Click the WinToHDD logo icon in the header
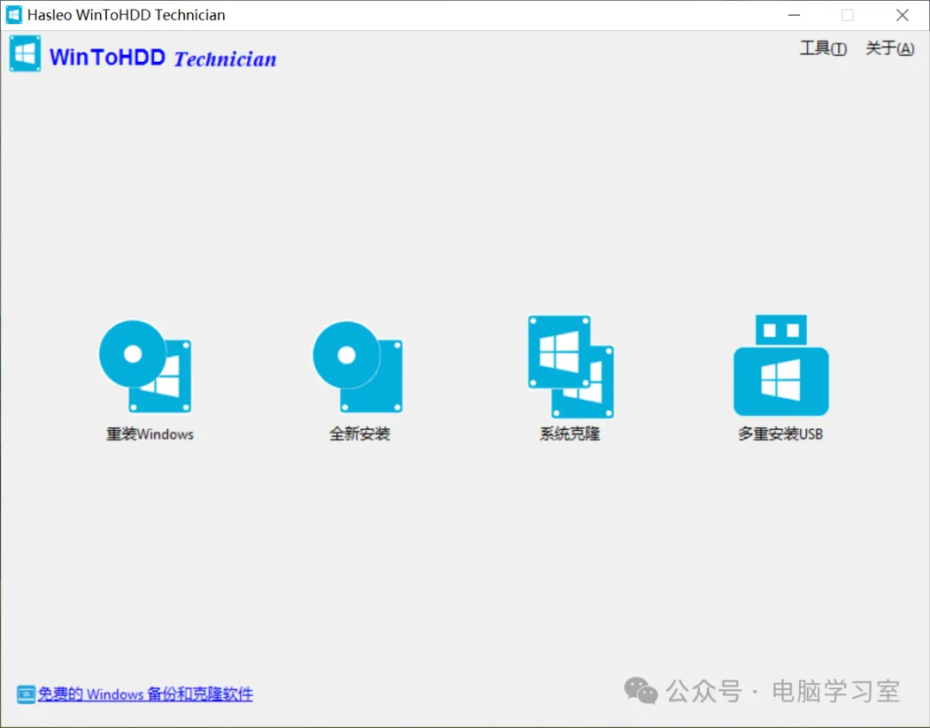Image resolution: width=930 pixels, height=728 pixels. coord(25,54)
